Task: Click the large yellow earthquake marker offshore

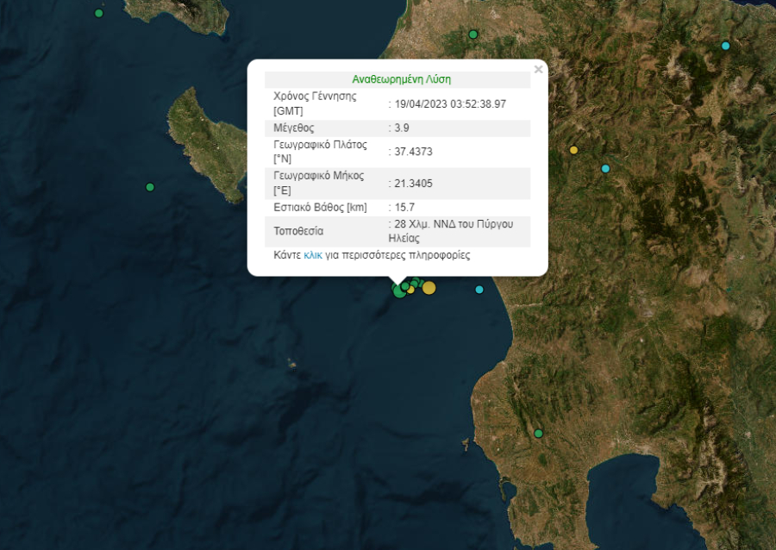Action: pyautogui.click(x=429, y=288)
